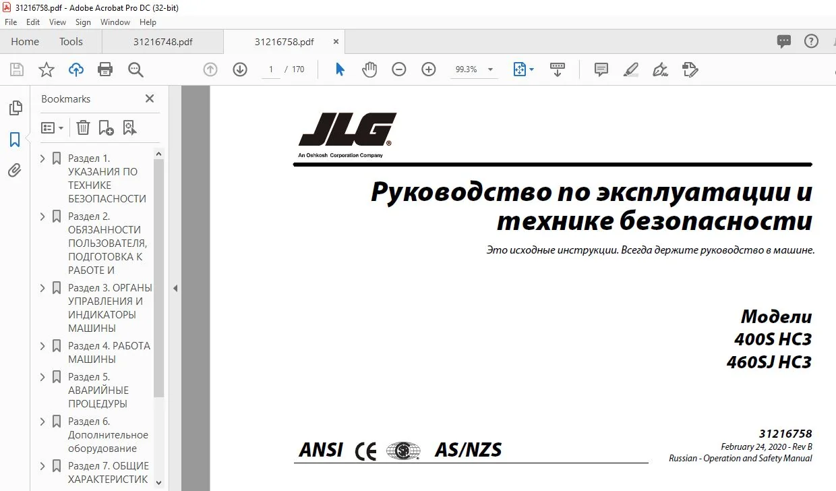The image size is (836, 491).
Task: Open the File menu
Action: (x=11, y=22)
